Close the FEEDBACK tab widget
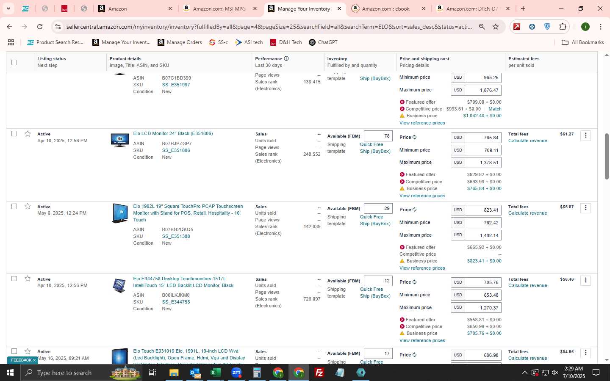This screenshot has height=381, width=610. tap(34, 360)
